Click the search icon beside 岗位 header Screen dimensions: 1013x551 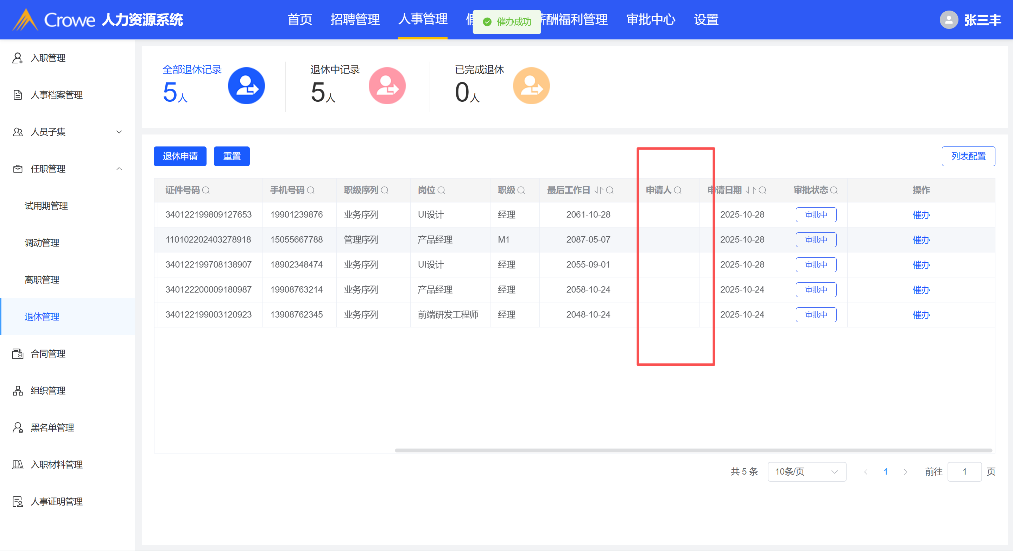(441, 190)
